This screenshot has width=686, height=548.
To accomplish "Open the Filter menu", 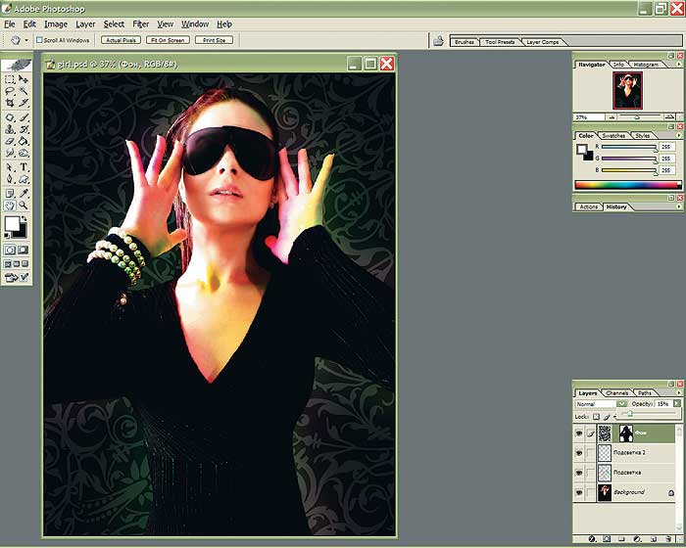I will (141, 24).
